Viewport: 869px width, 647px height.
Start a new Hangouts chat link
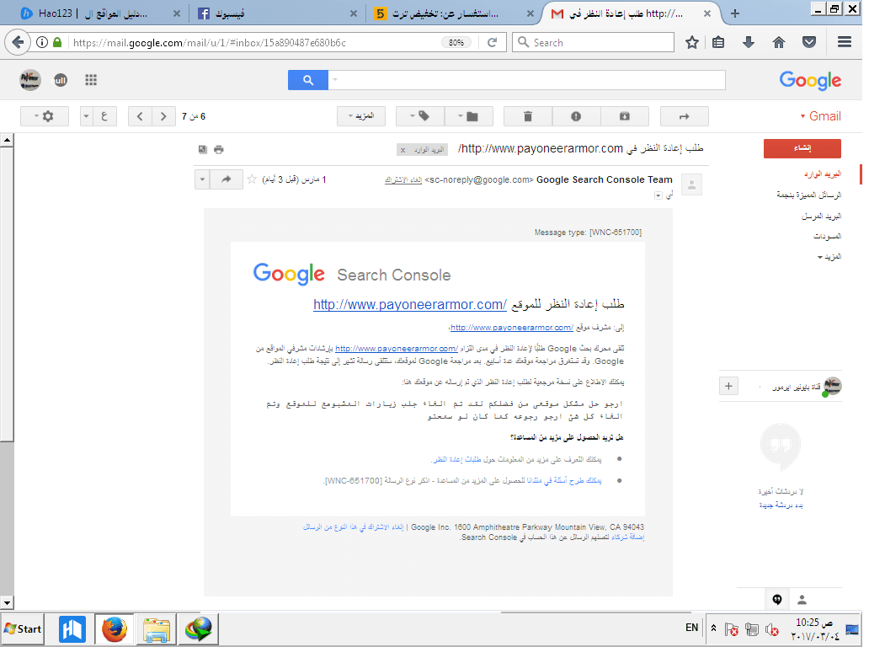pyautogui.click(x=781, y=505)
